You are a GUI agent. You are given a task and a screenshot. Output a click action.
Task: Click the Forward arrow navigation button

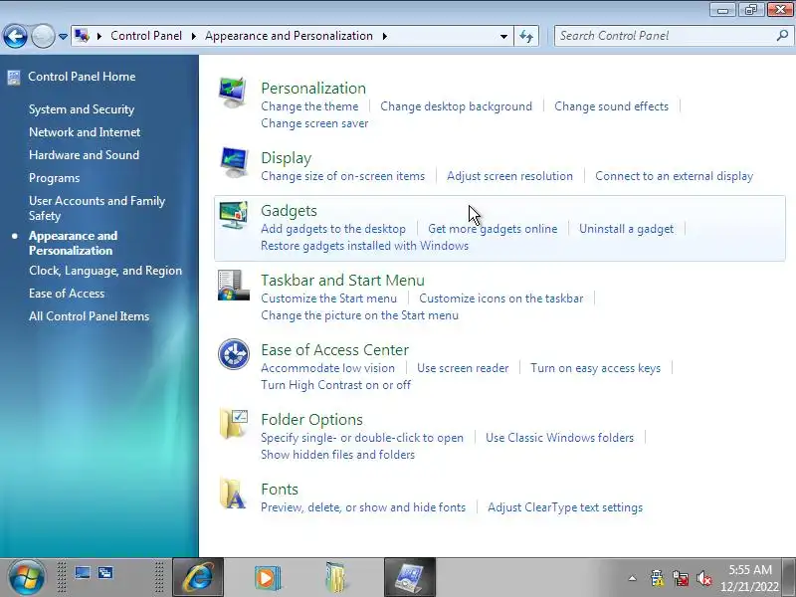click(x=43, y=36)
